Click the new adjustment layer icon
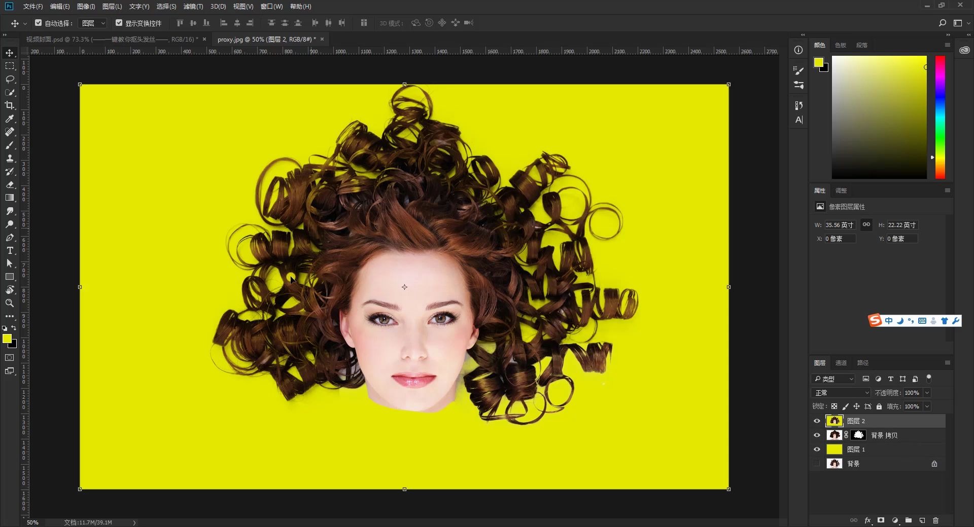Screen dimensions: 974x527 (x=895, y=520)
